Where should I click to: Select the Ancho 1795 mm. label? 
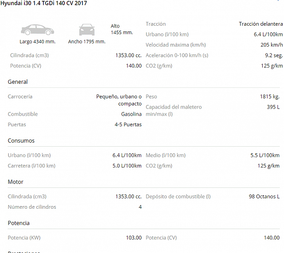pyautogui.click(x=87, y=42)
